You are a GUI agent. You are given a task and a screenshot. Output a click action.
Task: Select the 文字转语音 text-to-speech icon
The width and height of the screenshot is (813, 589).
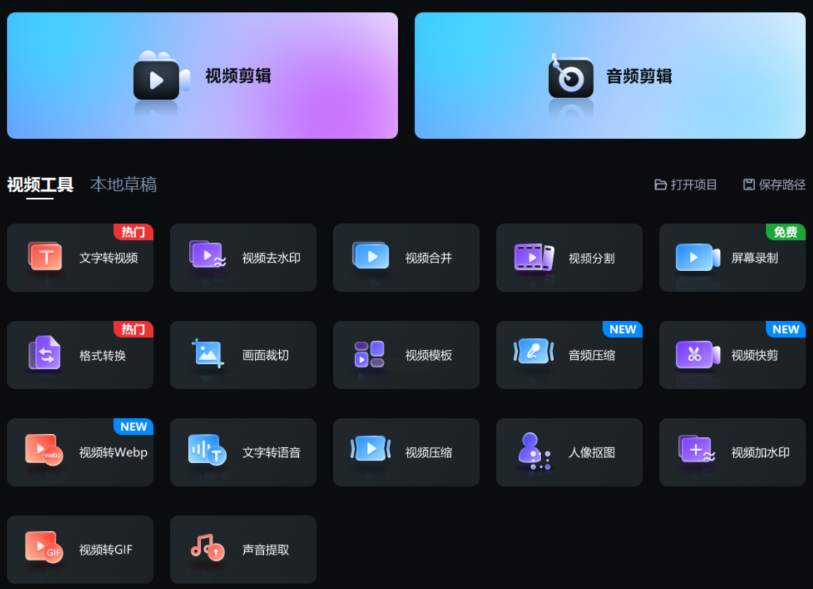(x=207, y=450)
